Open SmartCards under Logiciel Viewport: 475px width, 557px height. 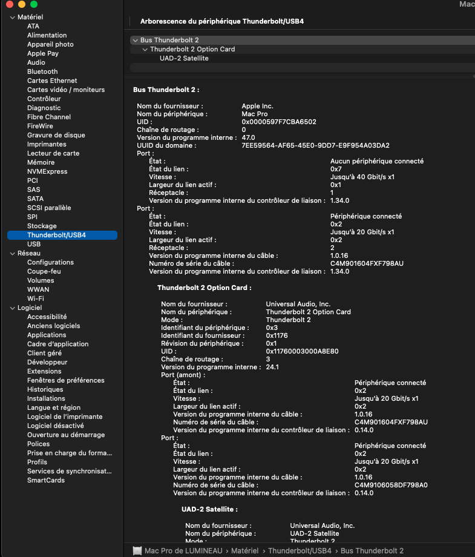pos(46,480)
